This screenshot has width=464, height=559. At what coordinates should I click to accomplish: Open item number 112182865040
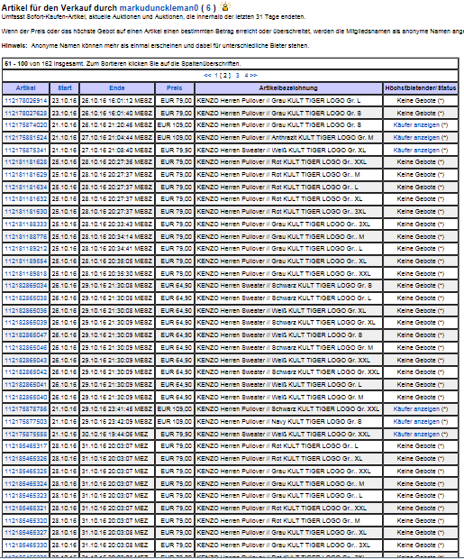coord(25,397)
